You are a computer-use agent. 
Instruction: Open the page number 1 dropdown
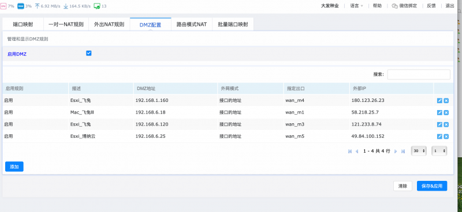click(x=439, y=151)
